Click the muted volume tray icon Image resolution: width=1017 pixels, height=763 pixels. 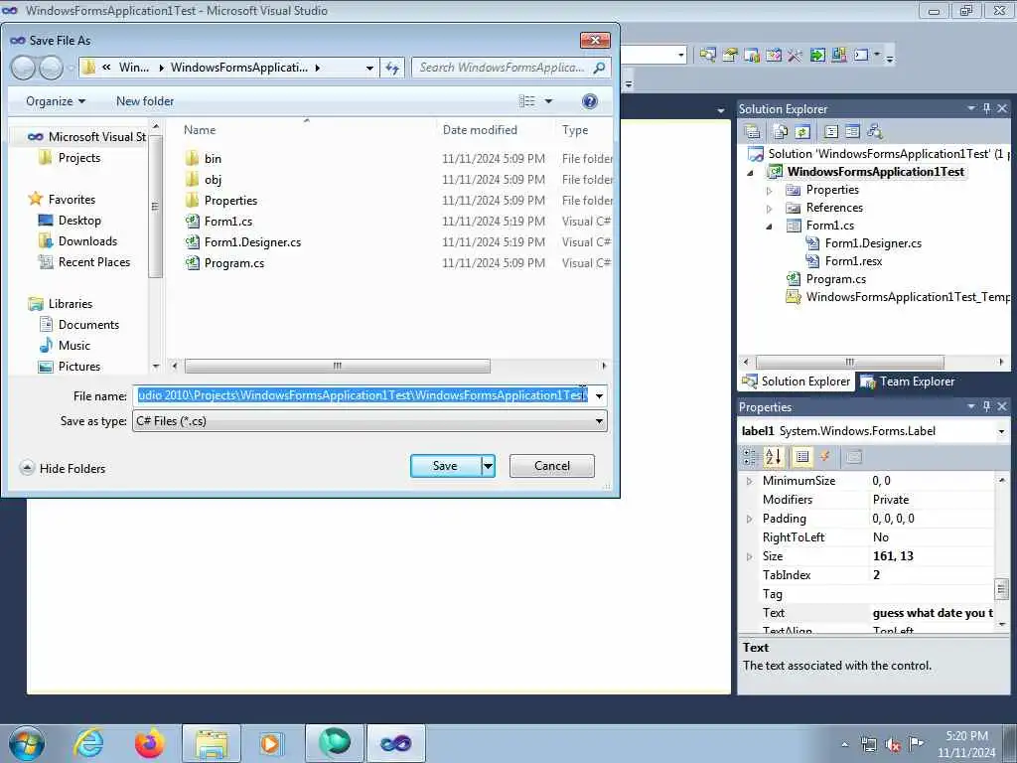coord(893,745)
